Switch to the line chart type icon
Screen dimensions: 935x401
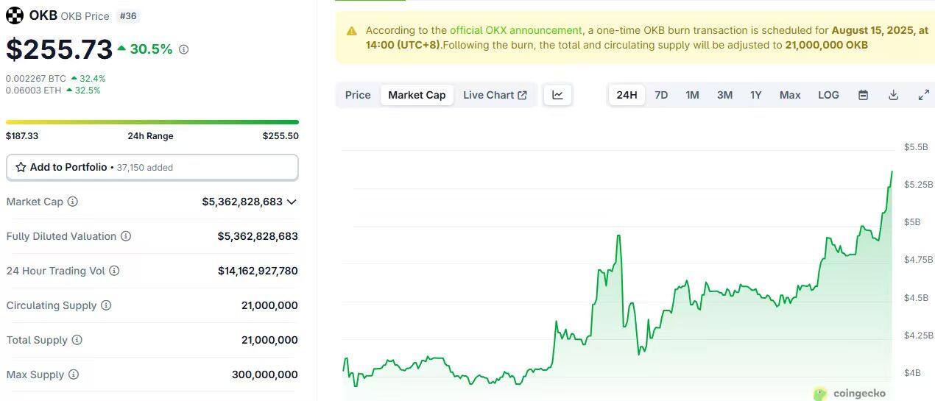point(558,95)
